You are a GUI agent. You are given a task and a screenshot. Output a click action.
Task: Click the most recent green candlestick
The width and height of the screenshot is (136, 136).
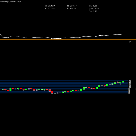(x=123, y=82)
